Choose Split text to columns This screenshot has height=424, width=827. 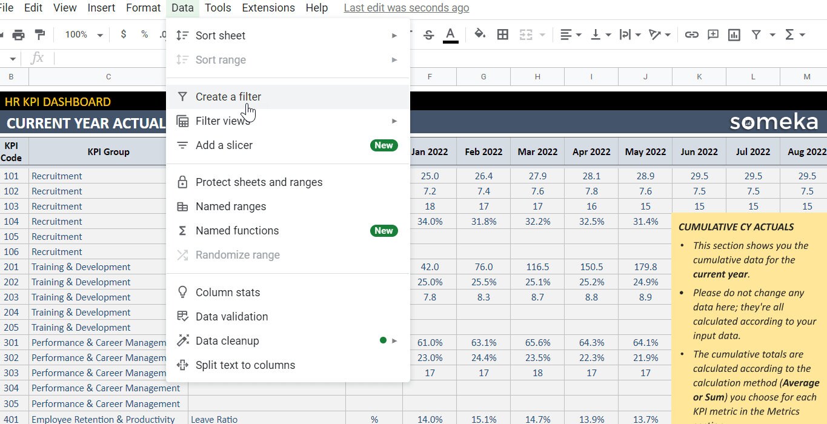[x=288, y=365]
